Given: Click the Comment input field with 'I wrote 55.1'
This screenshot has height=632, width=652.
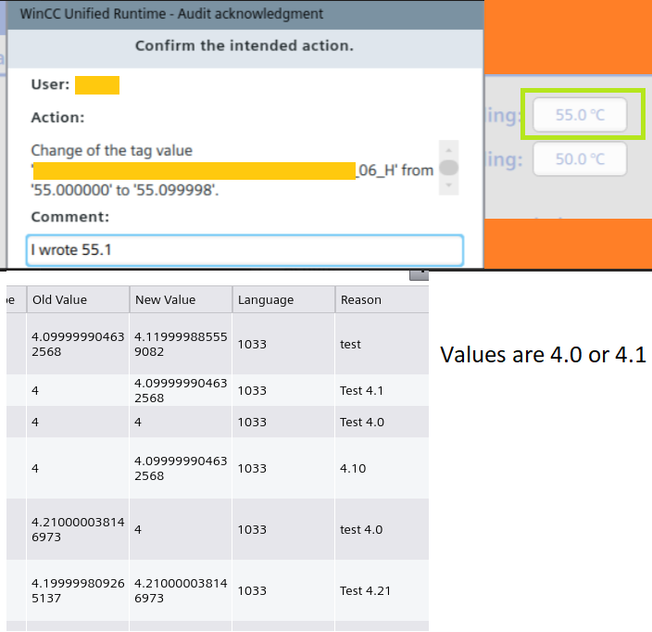Looking at the screenshot, I should click(x=244, y=250).
